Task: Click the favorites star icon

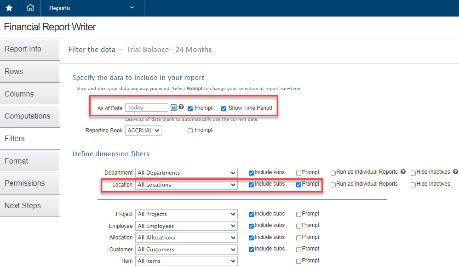Action: (9, 8)
